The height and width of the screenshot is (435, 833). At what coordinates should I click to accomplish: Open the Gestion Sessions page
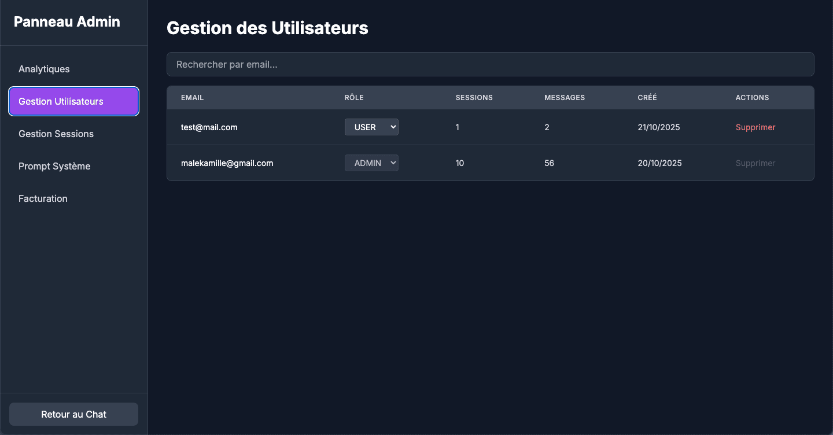56,134
